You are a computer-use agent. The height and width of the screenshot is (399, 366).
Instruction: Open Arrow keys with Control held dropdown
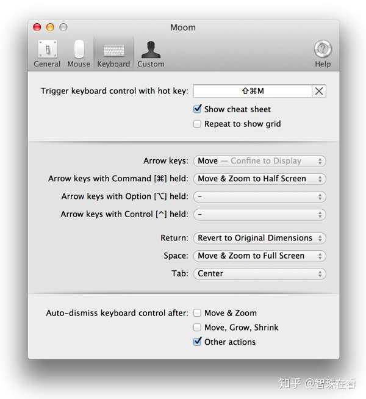pos(260,215)
